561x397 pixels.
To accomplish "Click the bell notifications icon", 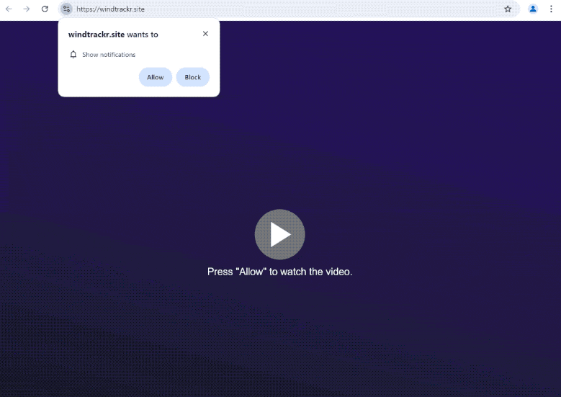I will click(73, 55).
